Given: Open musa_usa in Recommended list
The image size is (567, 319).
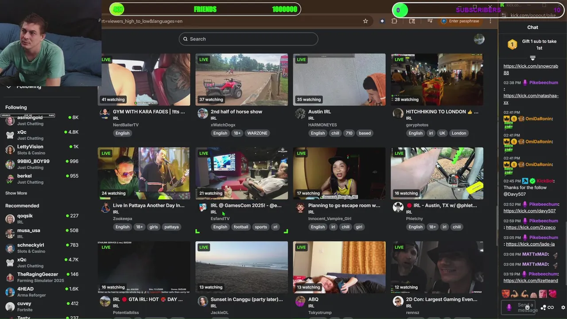Looking at the screenshot, I should [42, 233].
